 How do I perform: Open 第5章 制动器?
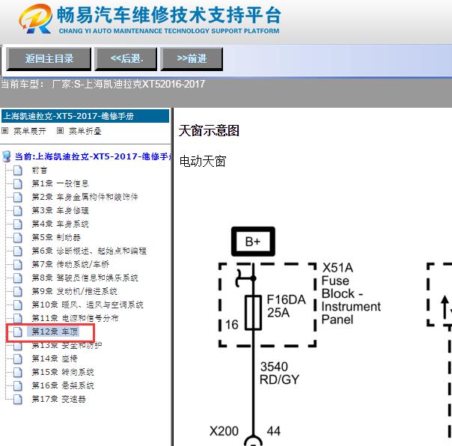point(56,237)
